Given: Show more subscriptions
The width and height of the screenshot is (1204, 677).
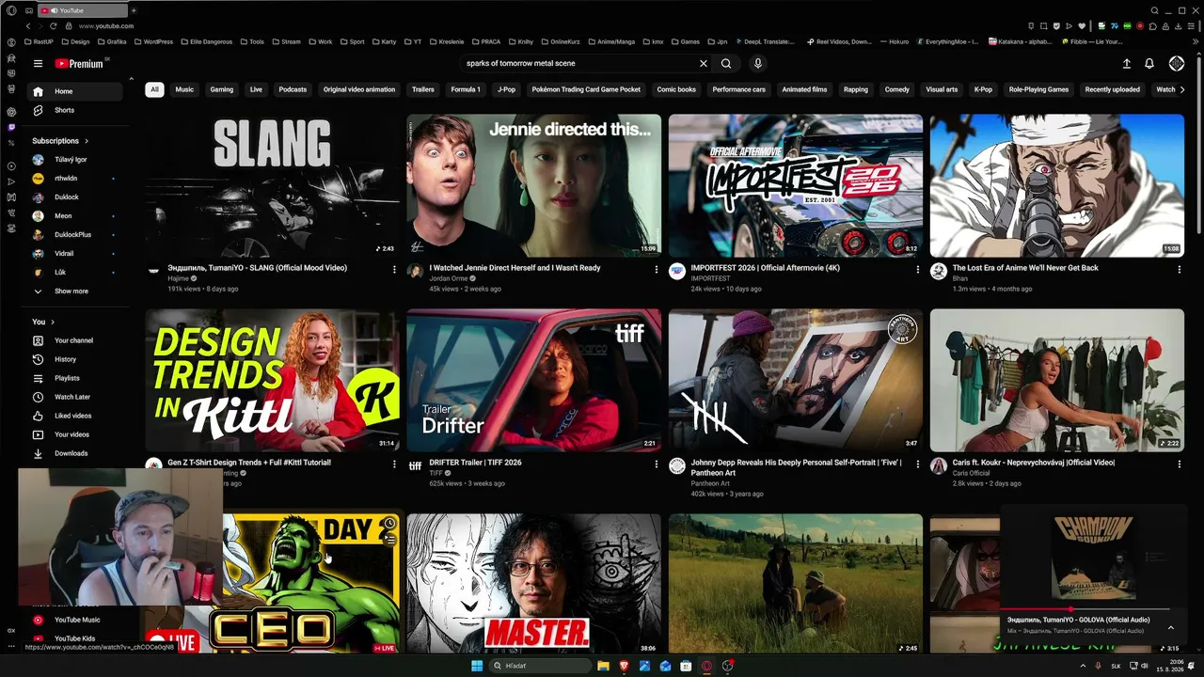Looking at the screenshot, I should [x=75, y=291].
